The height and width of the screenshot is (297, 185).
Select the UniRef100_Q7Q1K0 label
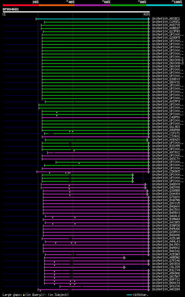[x=166, y=197]
